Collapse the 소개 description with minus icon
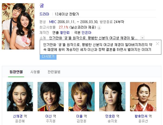 142,38
